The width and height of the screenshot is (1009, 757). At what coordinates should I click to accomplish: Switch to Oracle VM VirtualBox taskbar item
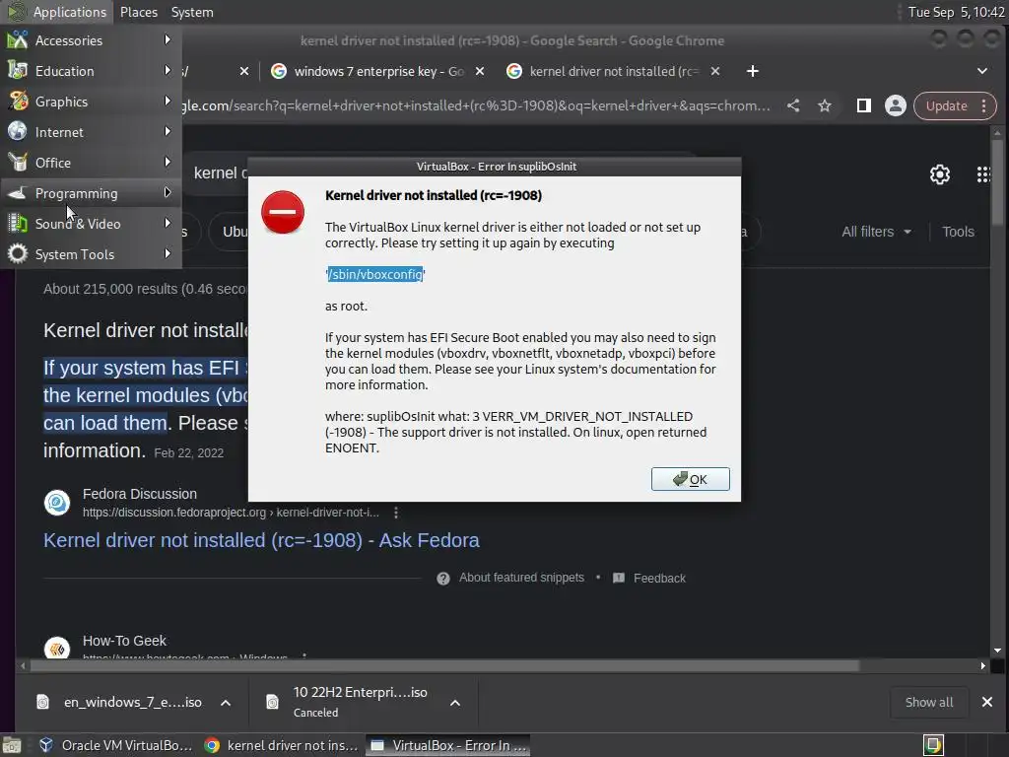(x=116, y=745)
